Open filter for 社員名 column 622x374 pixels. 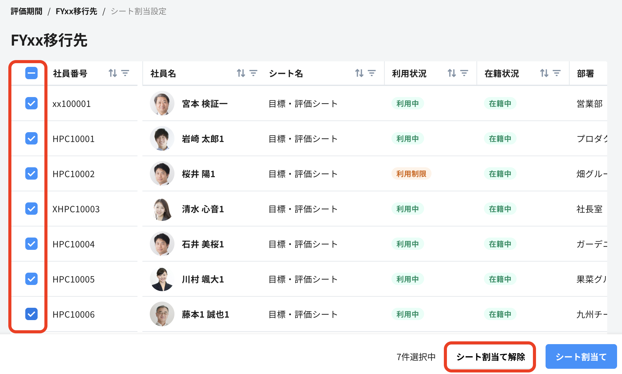(x=253, y=73)
